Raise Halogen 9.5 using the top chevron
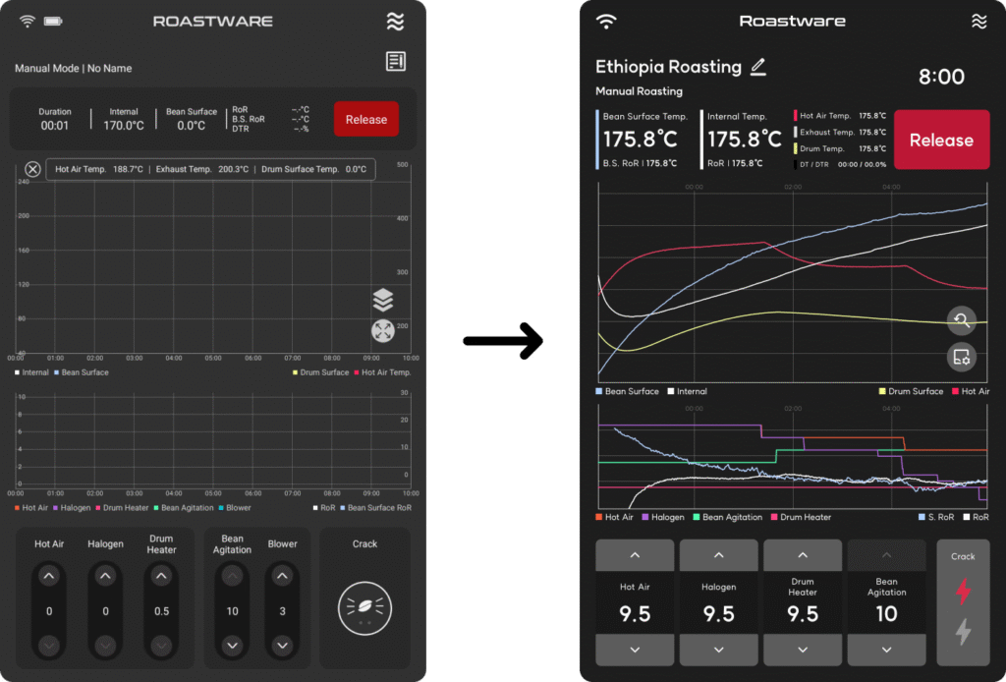Viewport: 1006px width, 682px height. click(718, 555)
